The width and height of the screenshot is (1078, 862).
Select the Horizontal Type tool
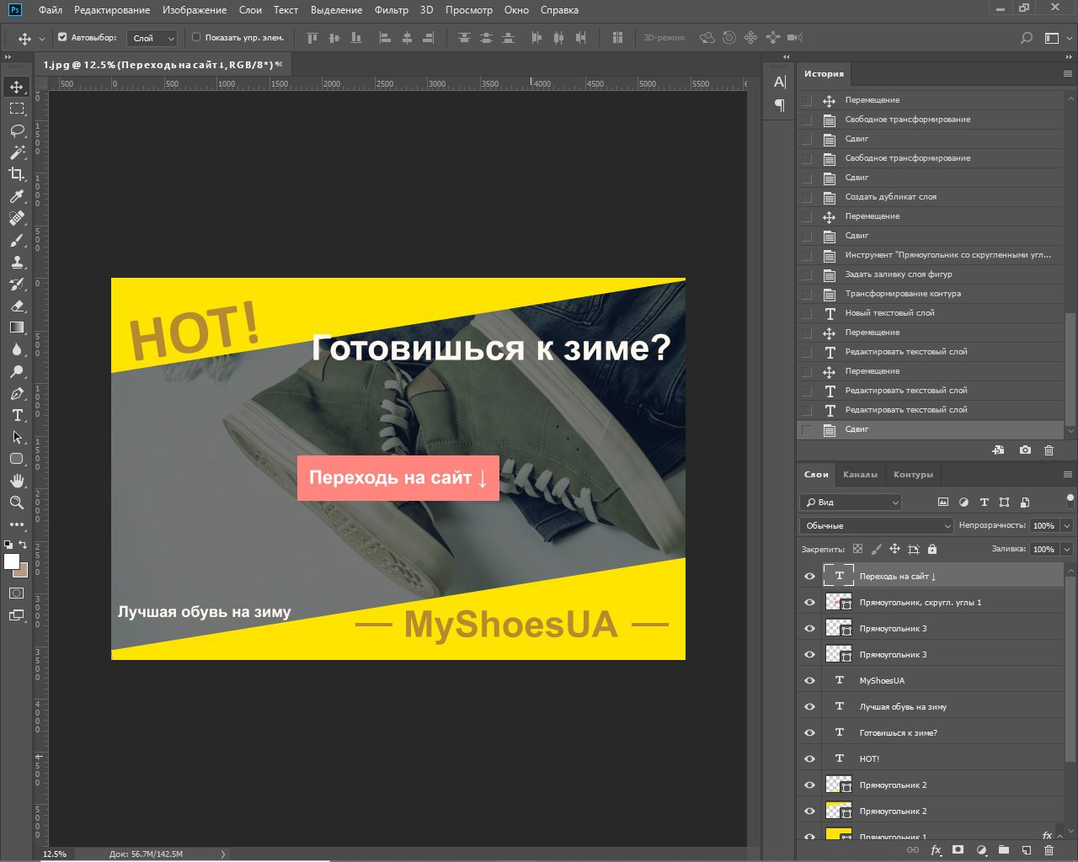coord(17,415)
